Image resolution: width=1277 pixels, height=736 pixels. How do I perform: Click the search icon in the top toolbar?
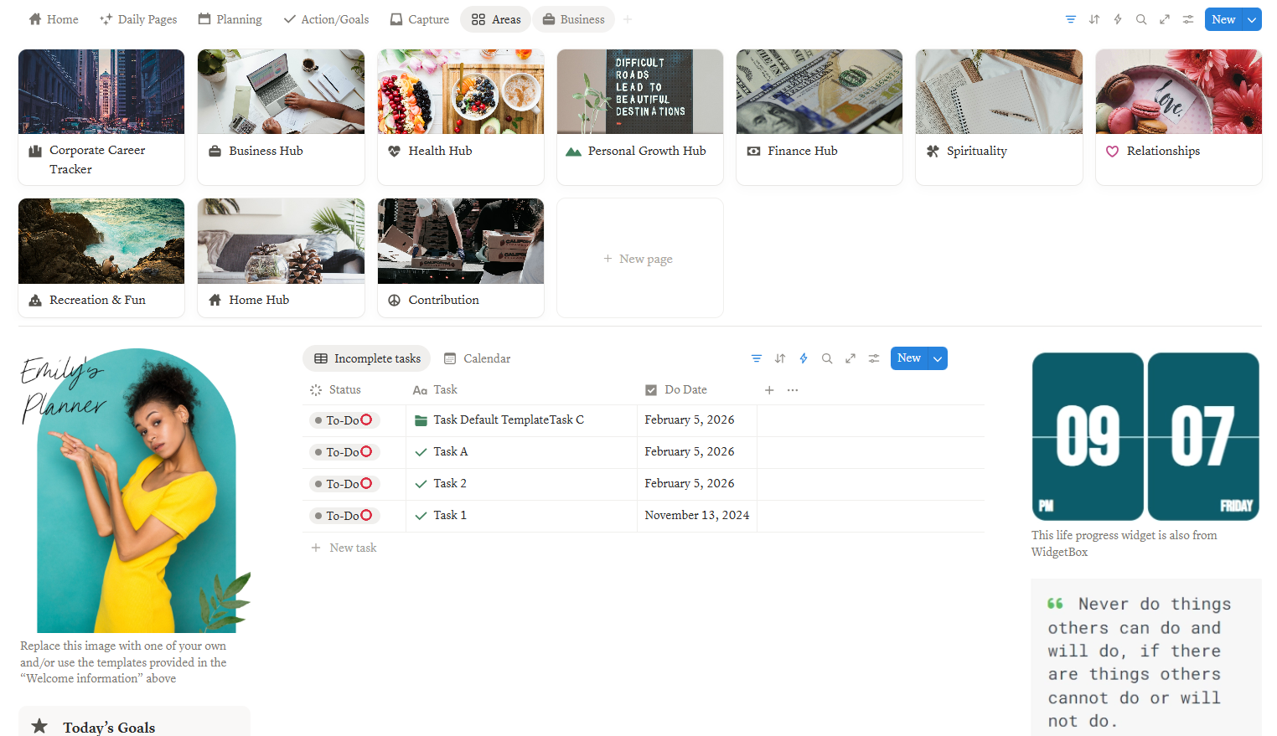[1141, 18]
